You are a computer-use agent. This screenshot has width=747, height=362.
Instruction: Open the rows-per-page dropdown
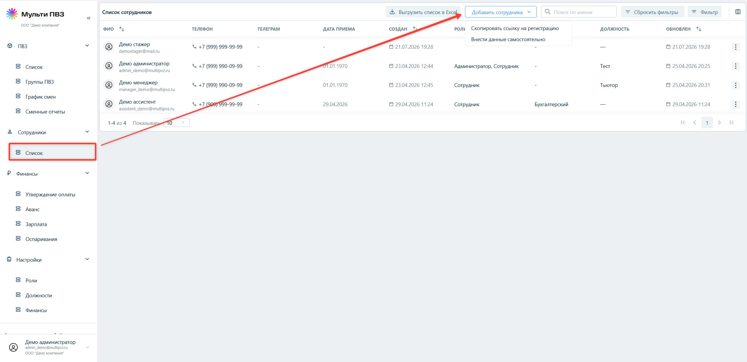pyautogui.click(x=176, y=123)
